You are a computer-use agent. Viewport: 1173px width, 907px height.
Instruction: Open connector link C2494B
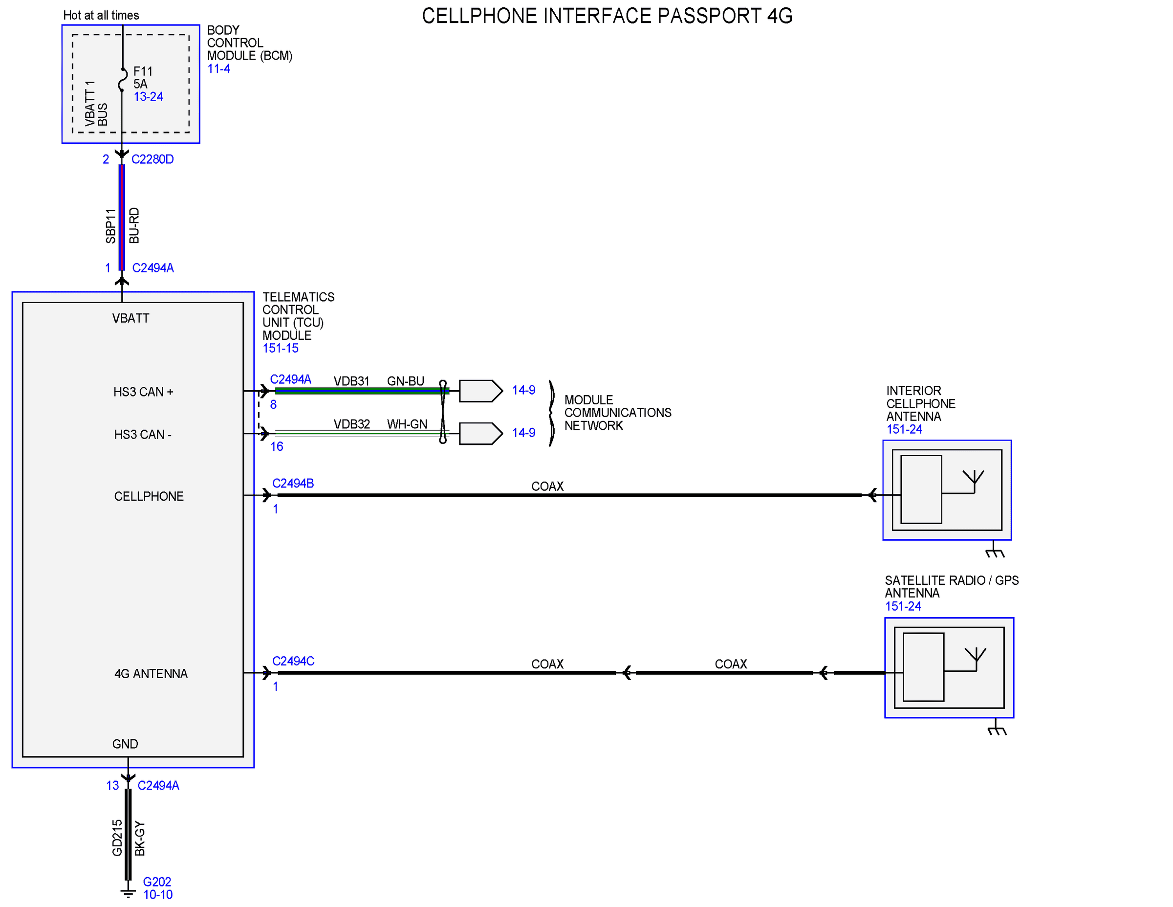(293, 484)
